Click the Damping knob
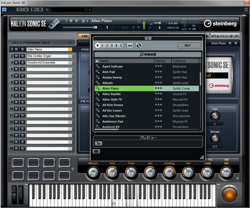The image size is (250, 208). [169, 172]
